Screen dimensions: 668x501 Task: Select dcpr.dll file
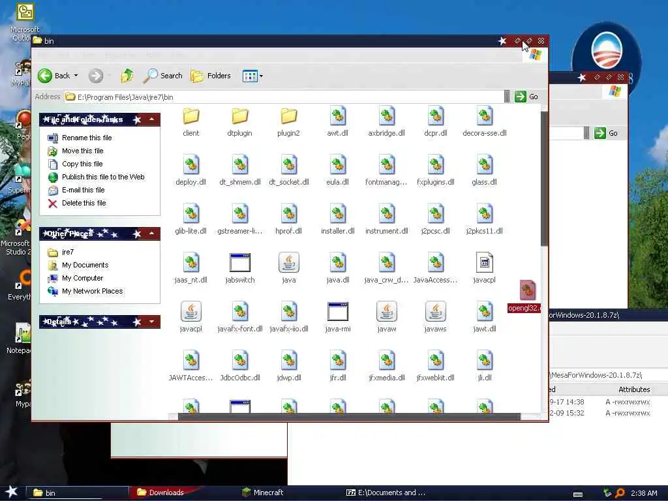coord(436,122)
